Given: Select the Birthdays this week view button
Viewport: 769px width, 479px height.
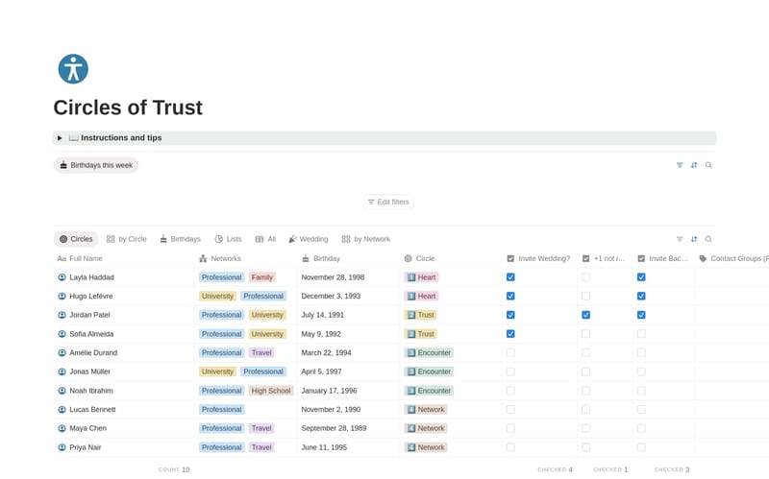Looking at the screenshot, I should (96, 165).
